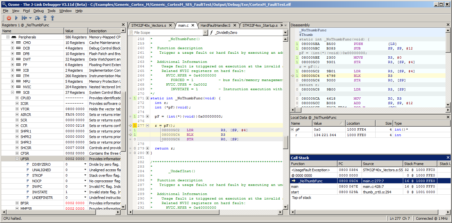Click the step out icon
The image size is (452, 223).
(52, 18)
